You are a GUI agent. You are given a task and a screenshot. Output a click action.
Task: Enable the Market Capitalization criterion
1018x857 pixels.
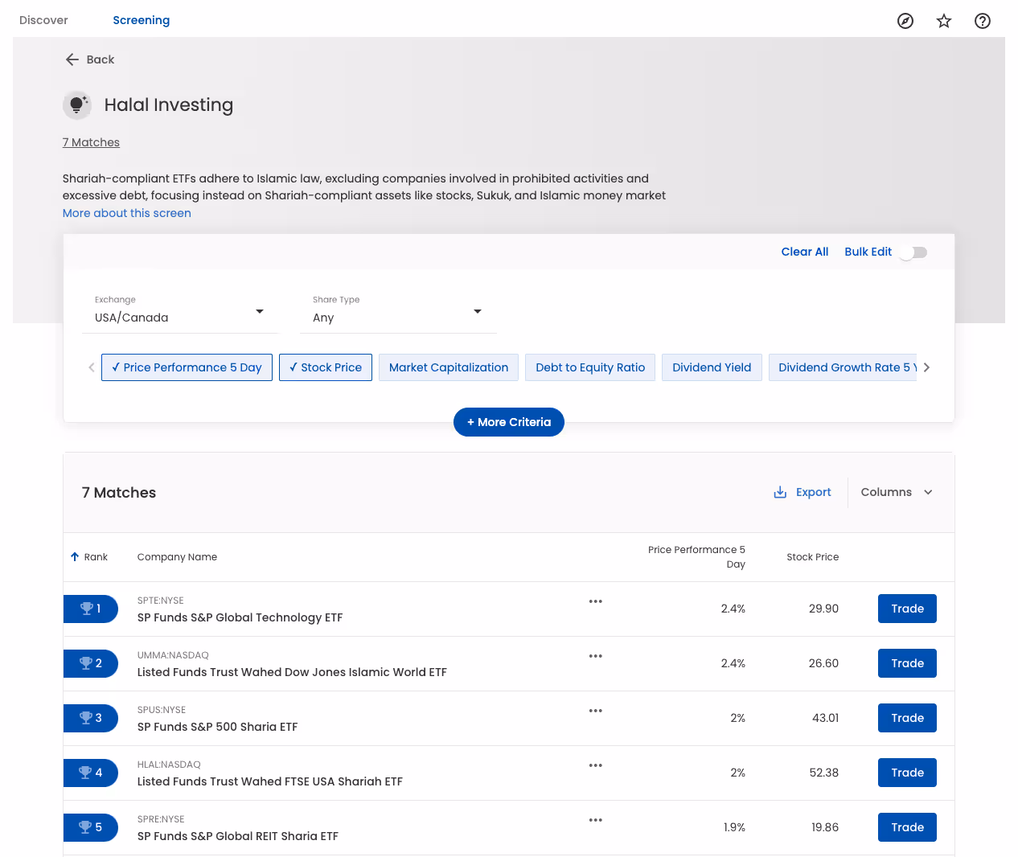449,367
